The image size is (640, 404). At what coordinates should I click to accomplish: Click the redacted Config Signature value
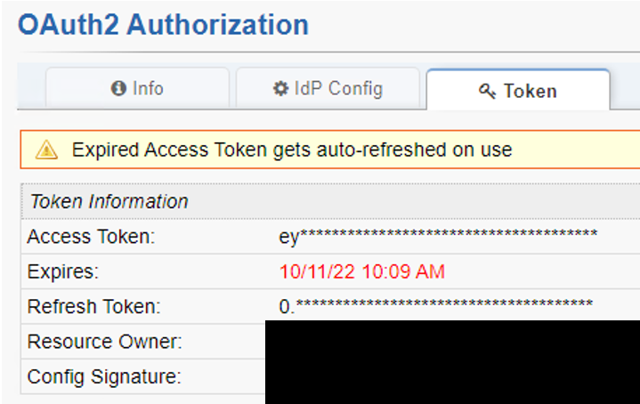pos(452,376)
